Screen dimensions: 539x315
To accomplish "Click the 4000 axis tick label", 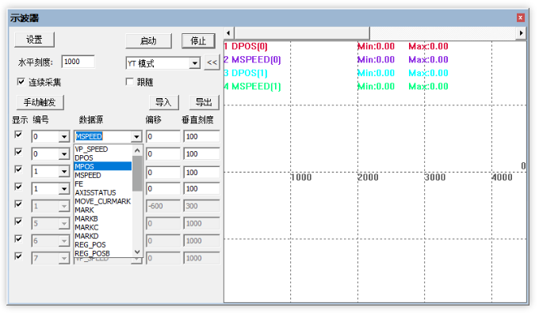I will pos(503,177).
